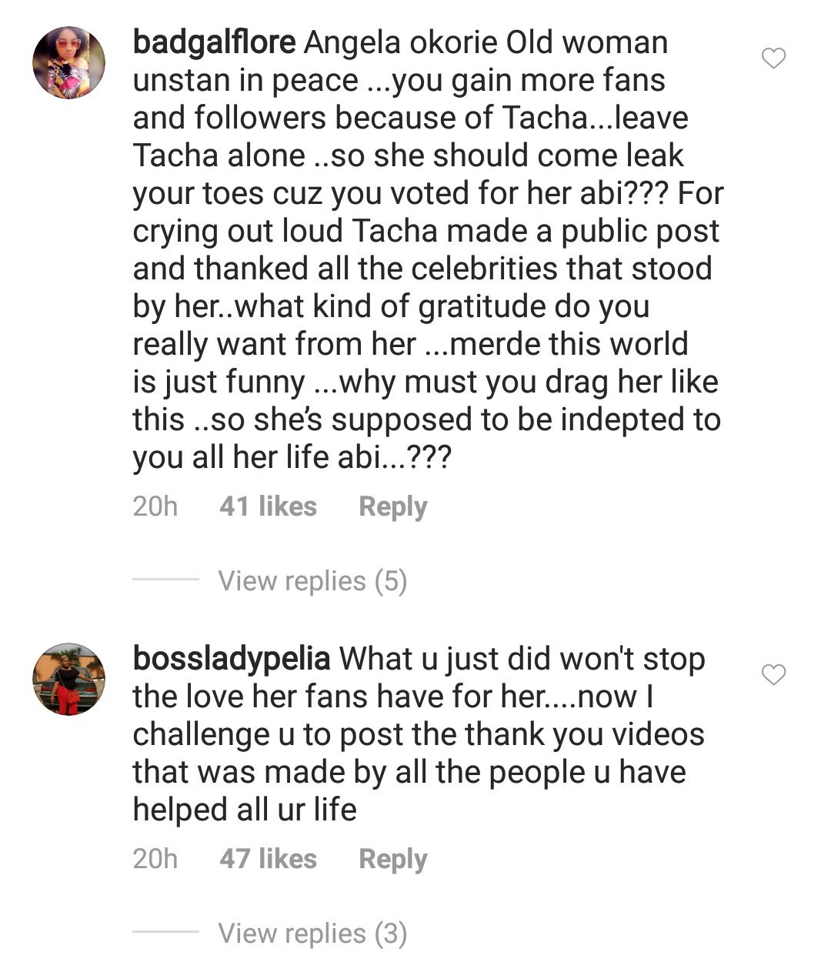Open bossladypelia's profile picture
This screenshot has width=831, height=969.
68,679
